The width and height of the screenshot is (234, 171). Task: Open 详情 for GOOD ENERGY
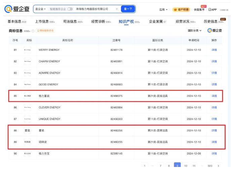pos(214,84)
